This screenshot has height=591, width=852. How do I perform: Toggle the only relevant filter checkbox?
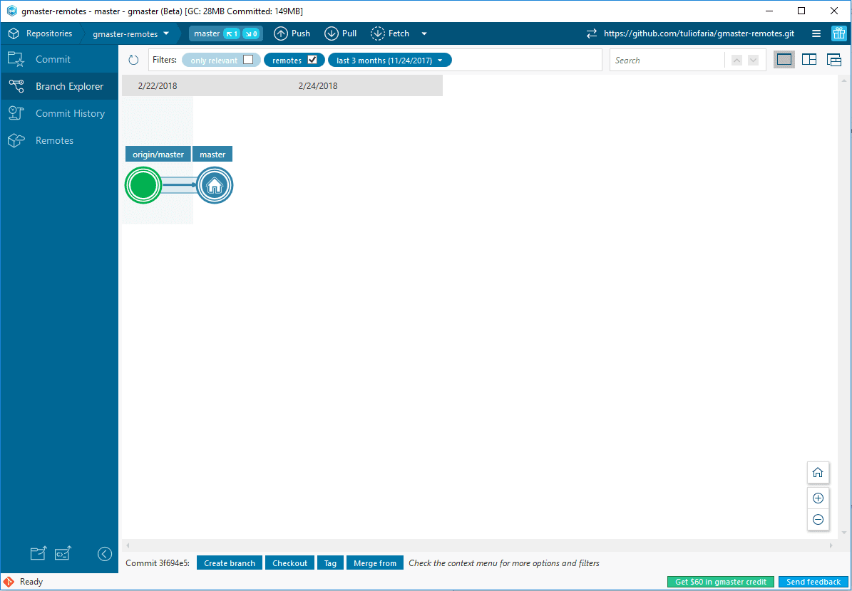point(248,60)
